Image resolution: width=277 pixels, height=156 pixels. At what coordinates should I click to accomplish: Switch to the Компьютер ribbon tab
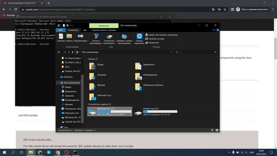[73, 30]
